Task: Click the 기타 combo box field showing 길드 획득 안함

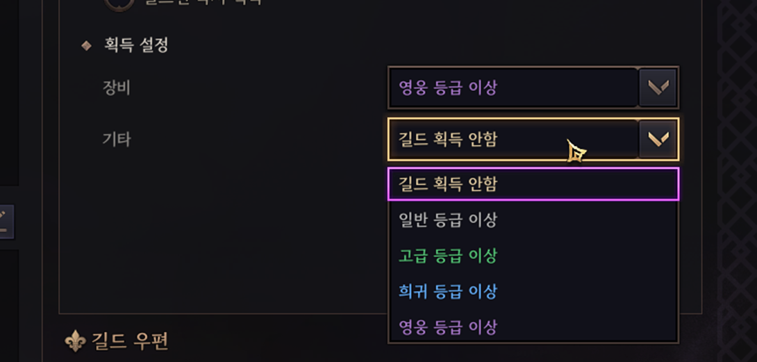Action: (533, 139)
